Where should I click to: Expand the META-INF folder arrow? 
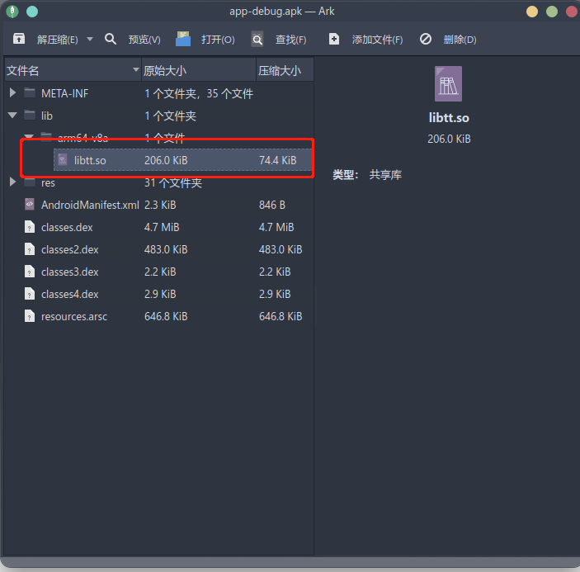click(12, 92)
